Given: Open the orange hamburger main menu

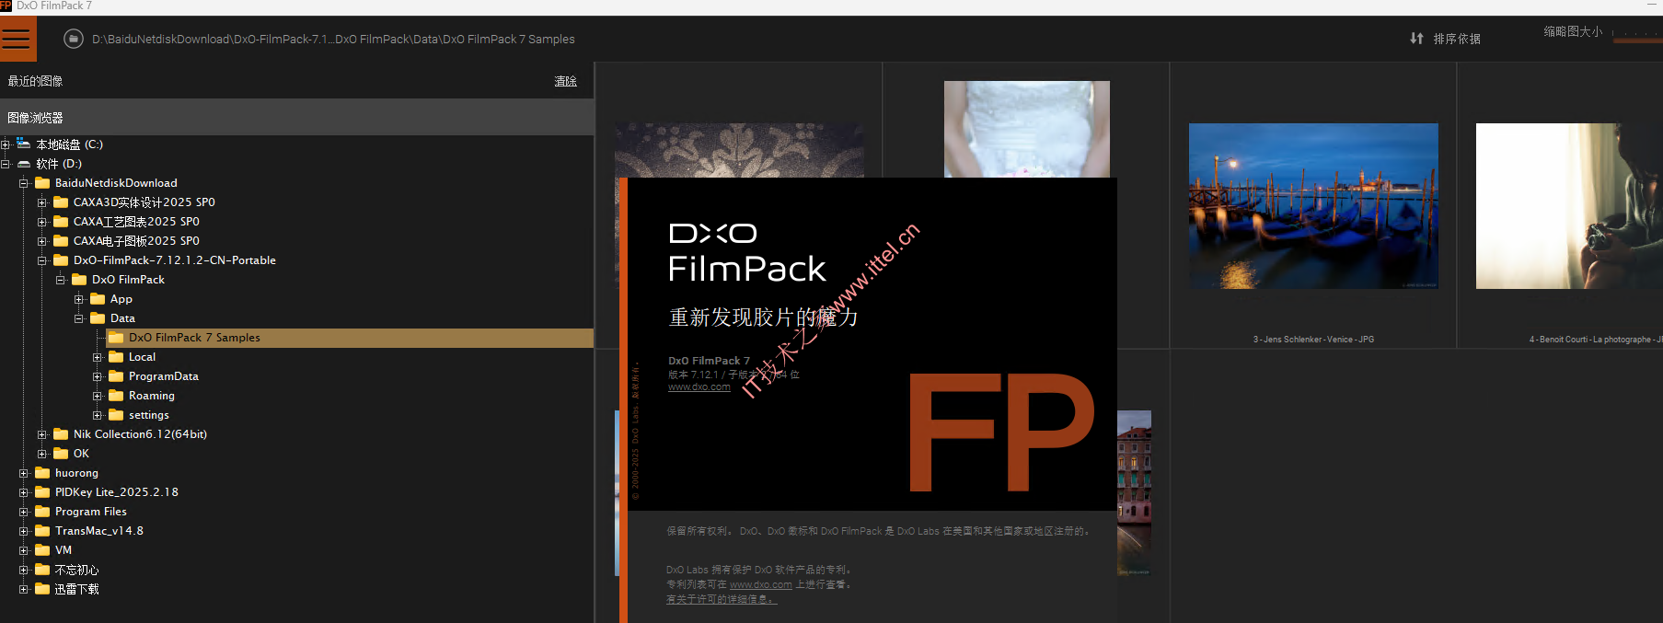Looking at the screenshot, I should (17, 39).
